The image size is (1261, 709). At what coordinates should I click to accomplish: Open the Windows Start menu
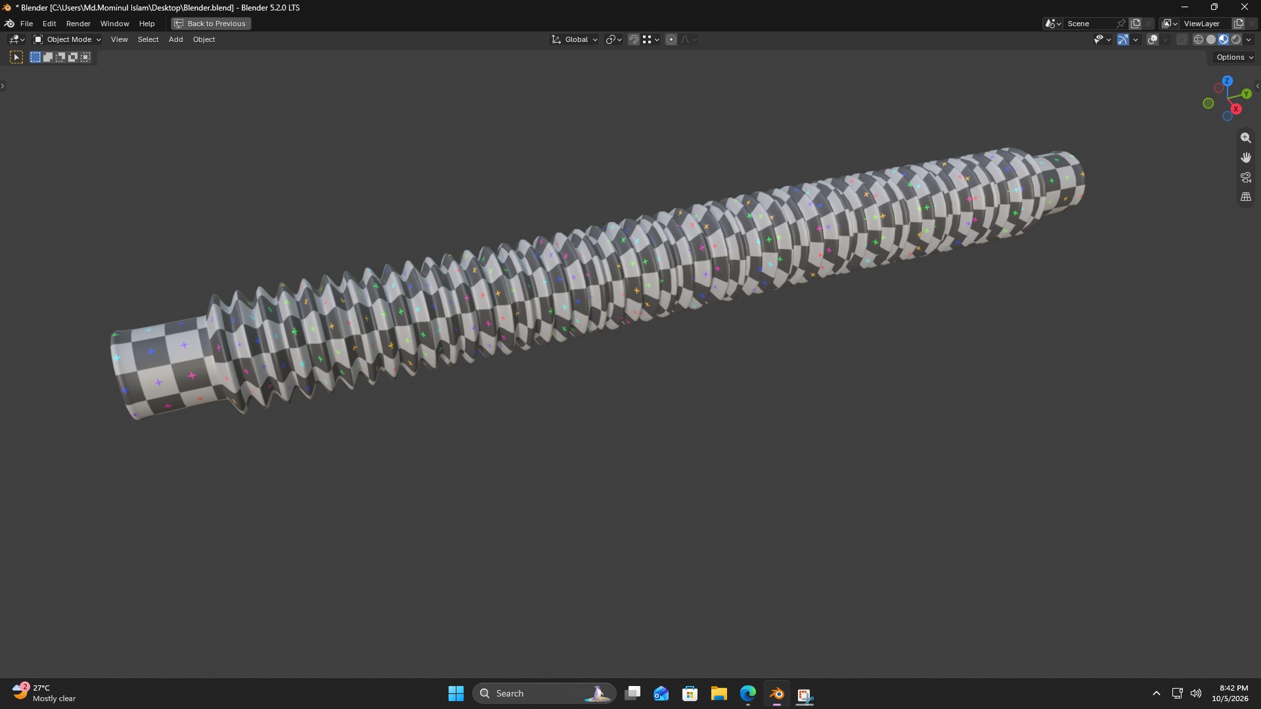[456, 694]
